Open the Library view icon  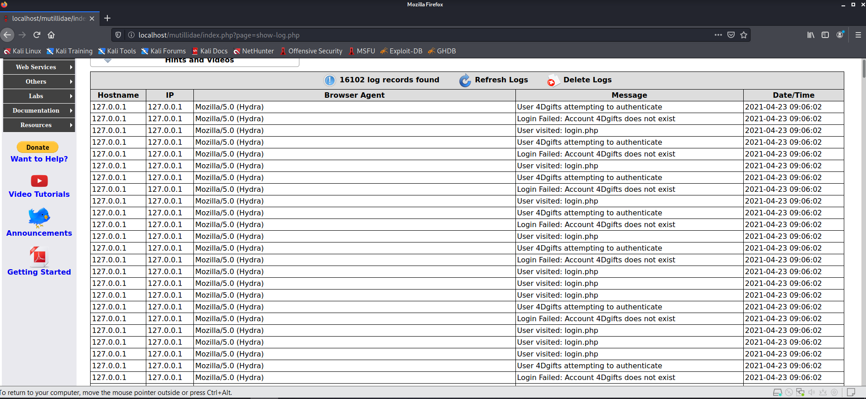(811, 35)
